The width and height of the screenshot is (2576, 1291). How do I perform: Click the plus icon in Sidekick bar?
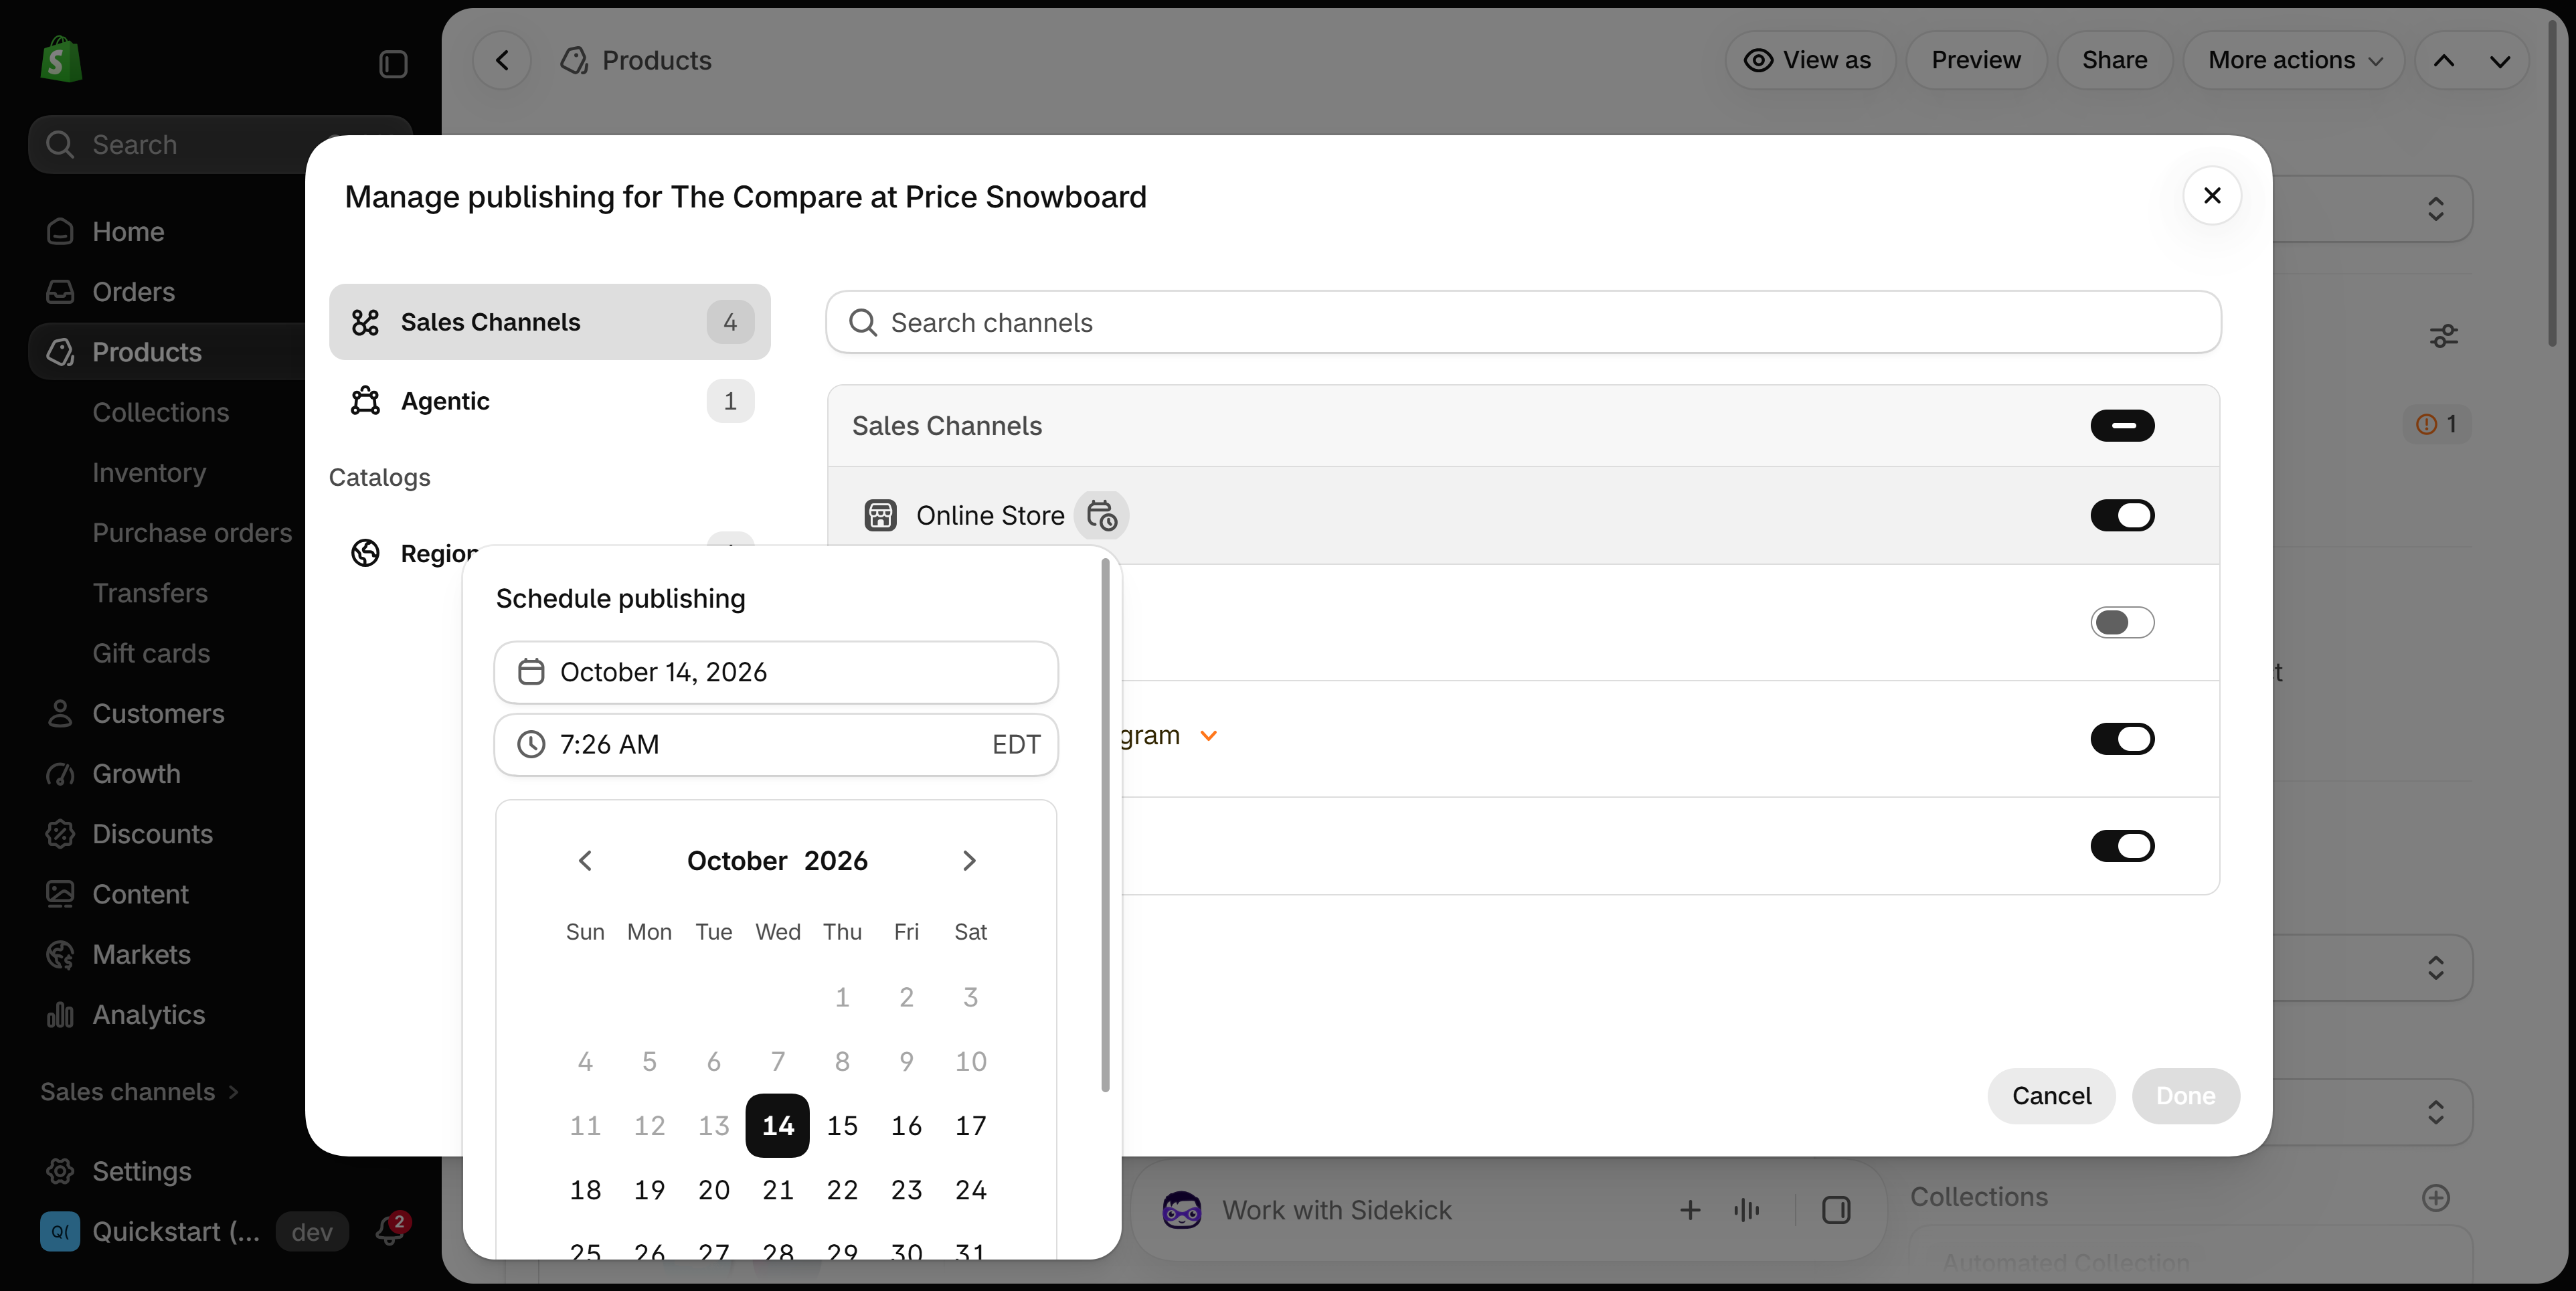click(1690, 1210)
